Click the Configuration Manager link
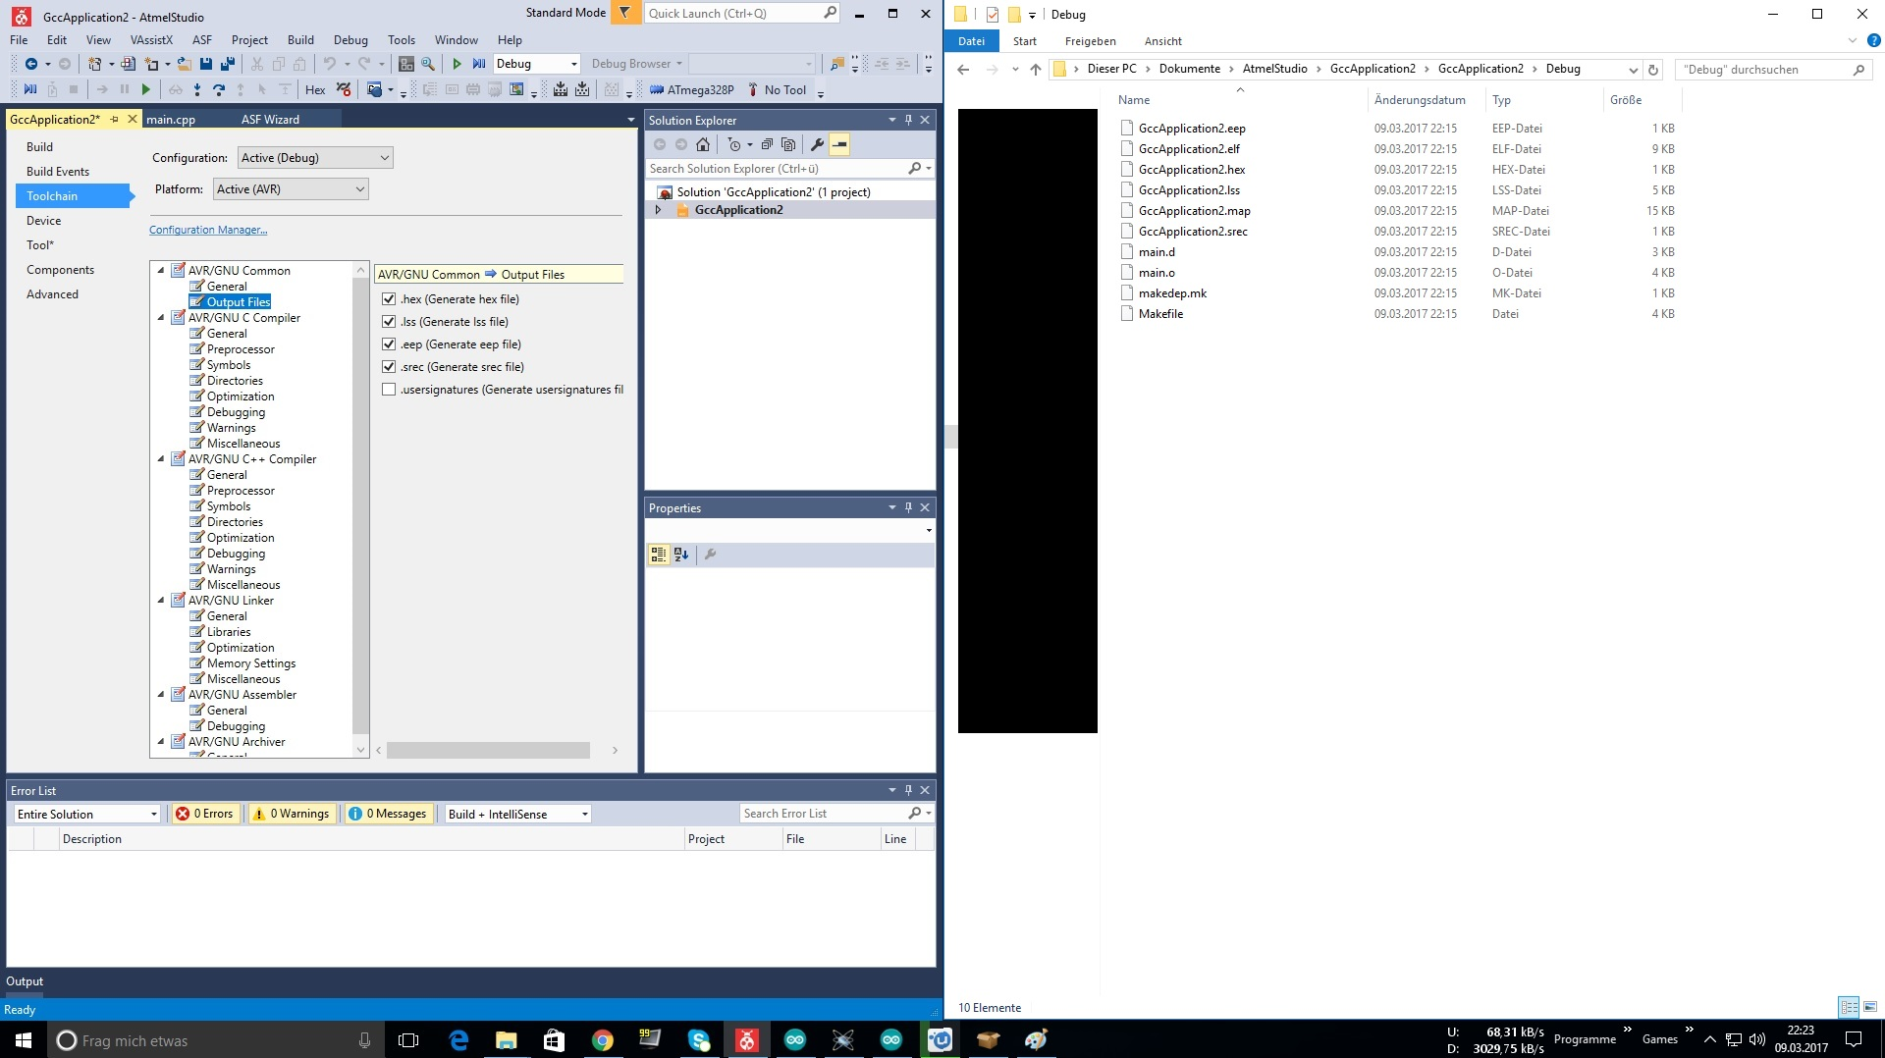 (x=208, y=230)
